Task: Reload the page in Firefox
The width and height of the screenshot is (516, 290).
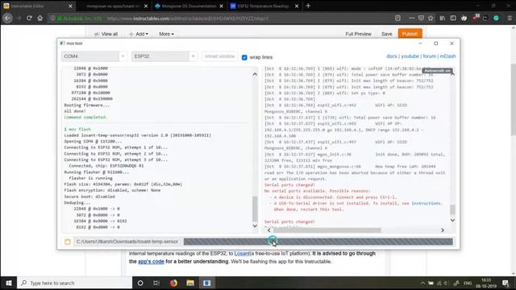Action: click(29, 18)
